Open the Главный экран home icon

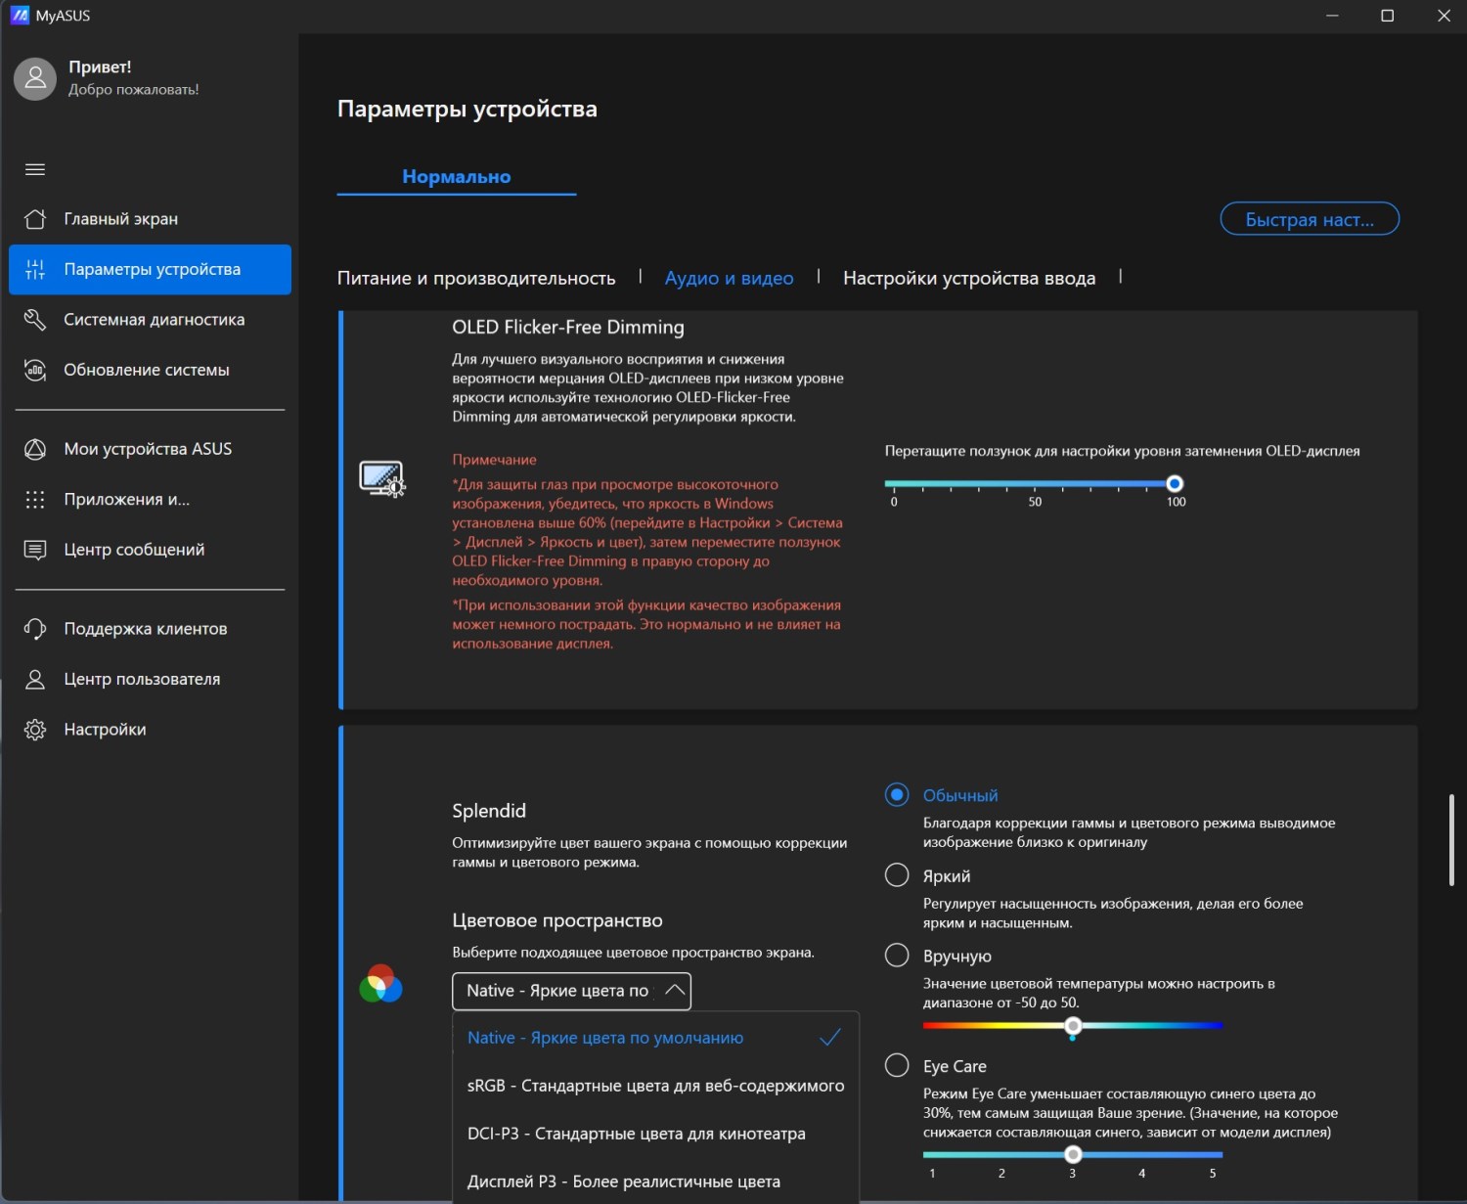point(35,219)
